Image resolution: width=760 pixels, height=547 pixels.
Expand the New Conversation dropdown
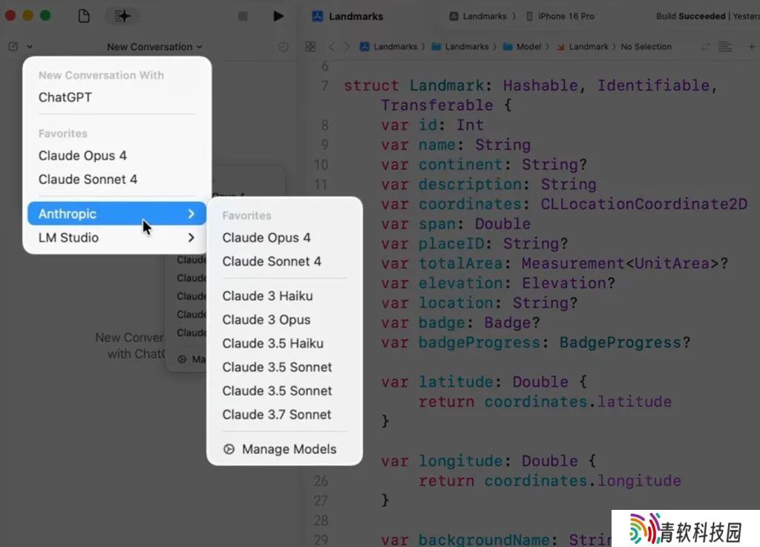point(154,47)
